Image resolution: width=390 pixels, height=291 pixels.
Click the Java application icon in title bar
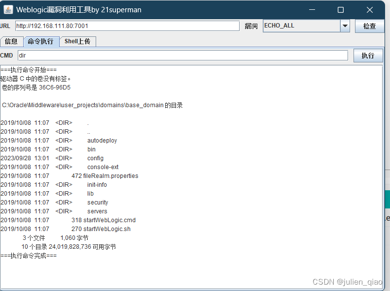point(8,10)
